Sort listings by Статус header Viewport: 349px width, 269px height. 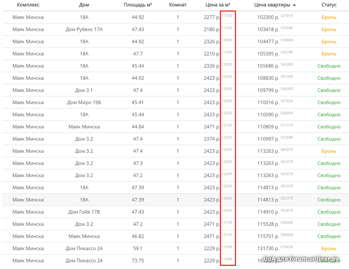[x=328, y=5]
